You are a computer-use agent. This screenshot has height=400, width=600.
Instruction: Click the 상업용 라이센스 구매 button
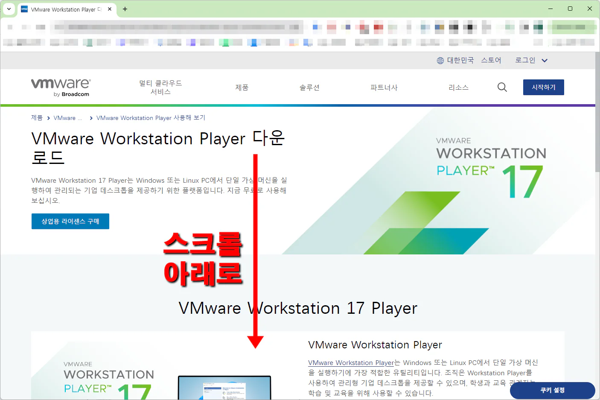[x=70, y=221]
